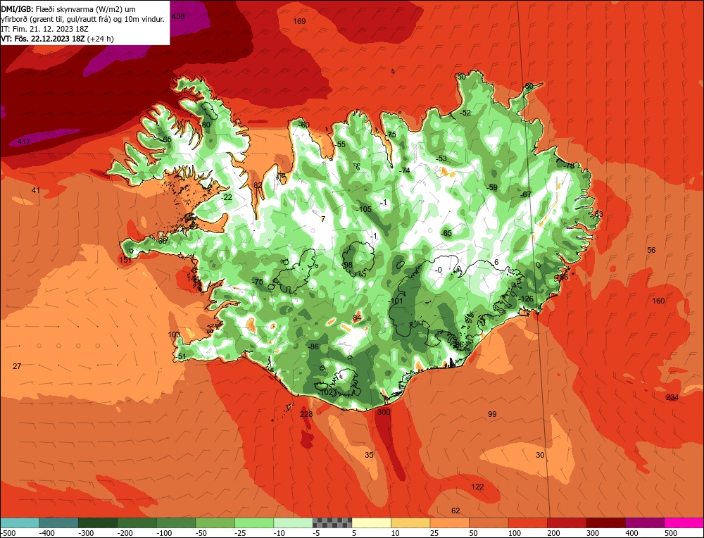Image resolution: width=704 pixels, height=538 pixels.
Task: Select the red legend swatch for 200 to 300
Action: coord(567,523)
